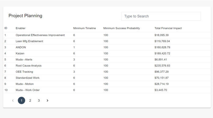The height and width of the screenshot is (118, 213).
Task: Open the OEE Tracking row
Action: click(107, 72)
